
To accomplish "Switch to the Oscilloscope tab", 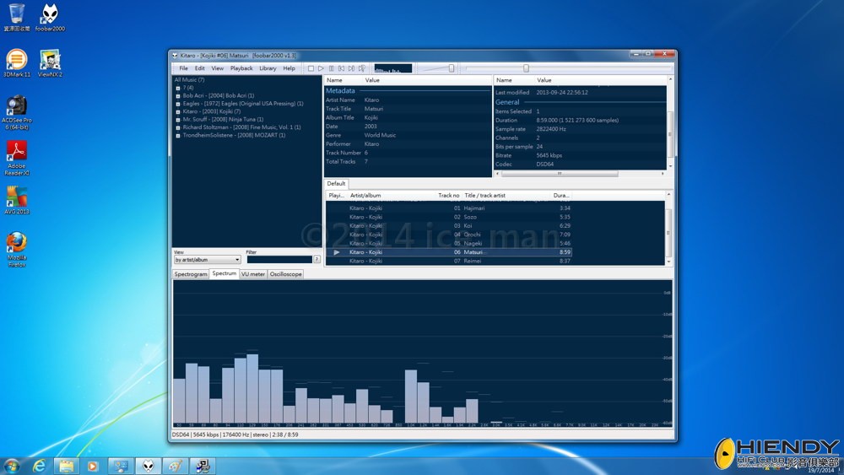I will 285,274.
